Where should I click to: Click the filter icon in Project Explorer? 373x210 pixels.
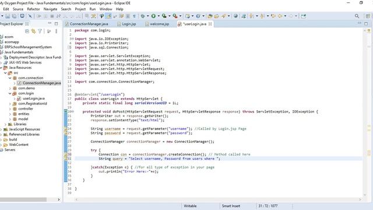pyautogui.click(x=40, y=31)
